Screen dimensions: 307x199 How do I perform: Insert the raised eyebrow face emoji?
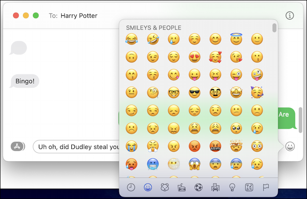click(x=131, y=93)
